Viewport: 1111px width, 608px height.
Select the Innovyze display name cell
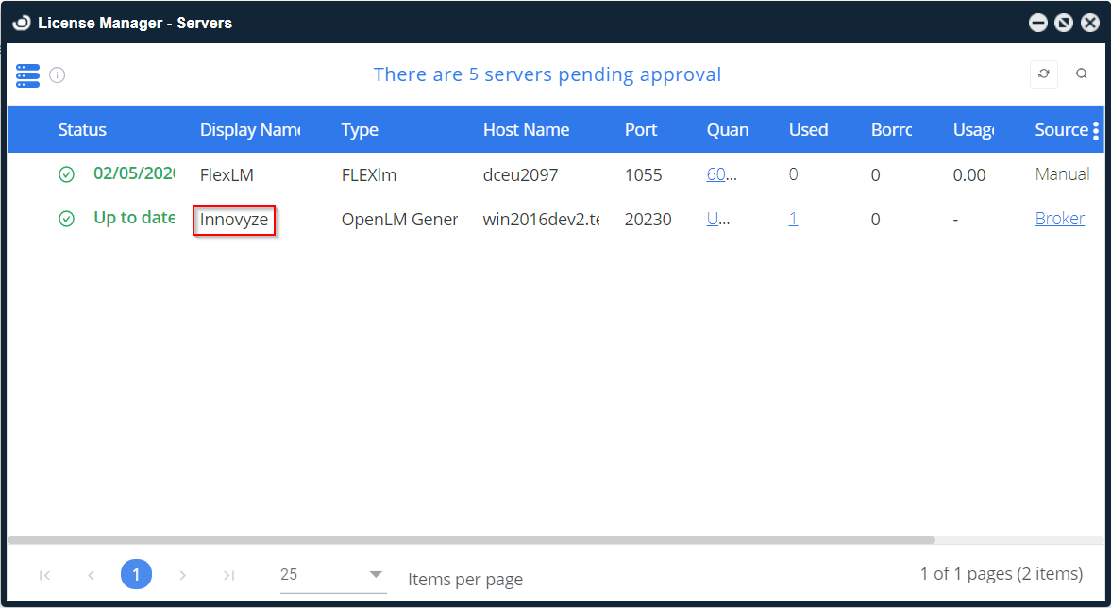(x=234, y=221)
